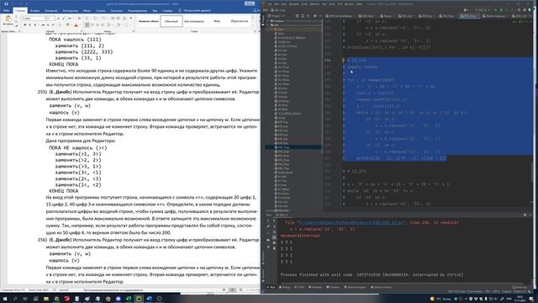Toggle superscript formatting in Word

[52, 24]
